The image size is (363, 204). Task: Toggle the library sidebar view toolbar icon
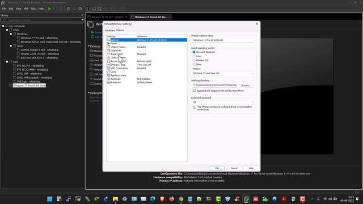(88, 9)
